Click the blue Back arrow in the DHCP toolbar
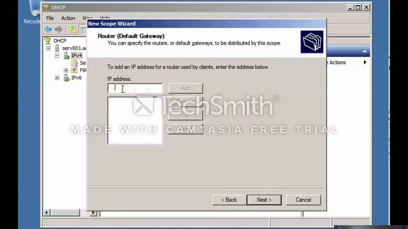This screenshot has height=229, width=408. [48, 29]
